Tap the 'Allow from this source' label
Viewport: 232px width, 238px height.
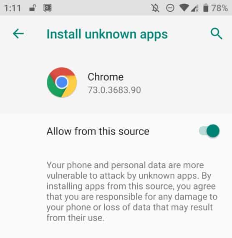coord(98,131)
